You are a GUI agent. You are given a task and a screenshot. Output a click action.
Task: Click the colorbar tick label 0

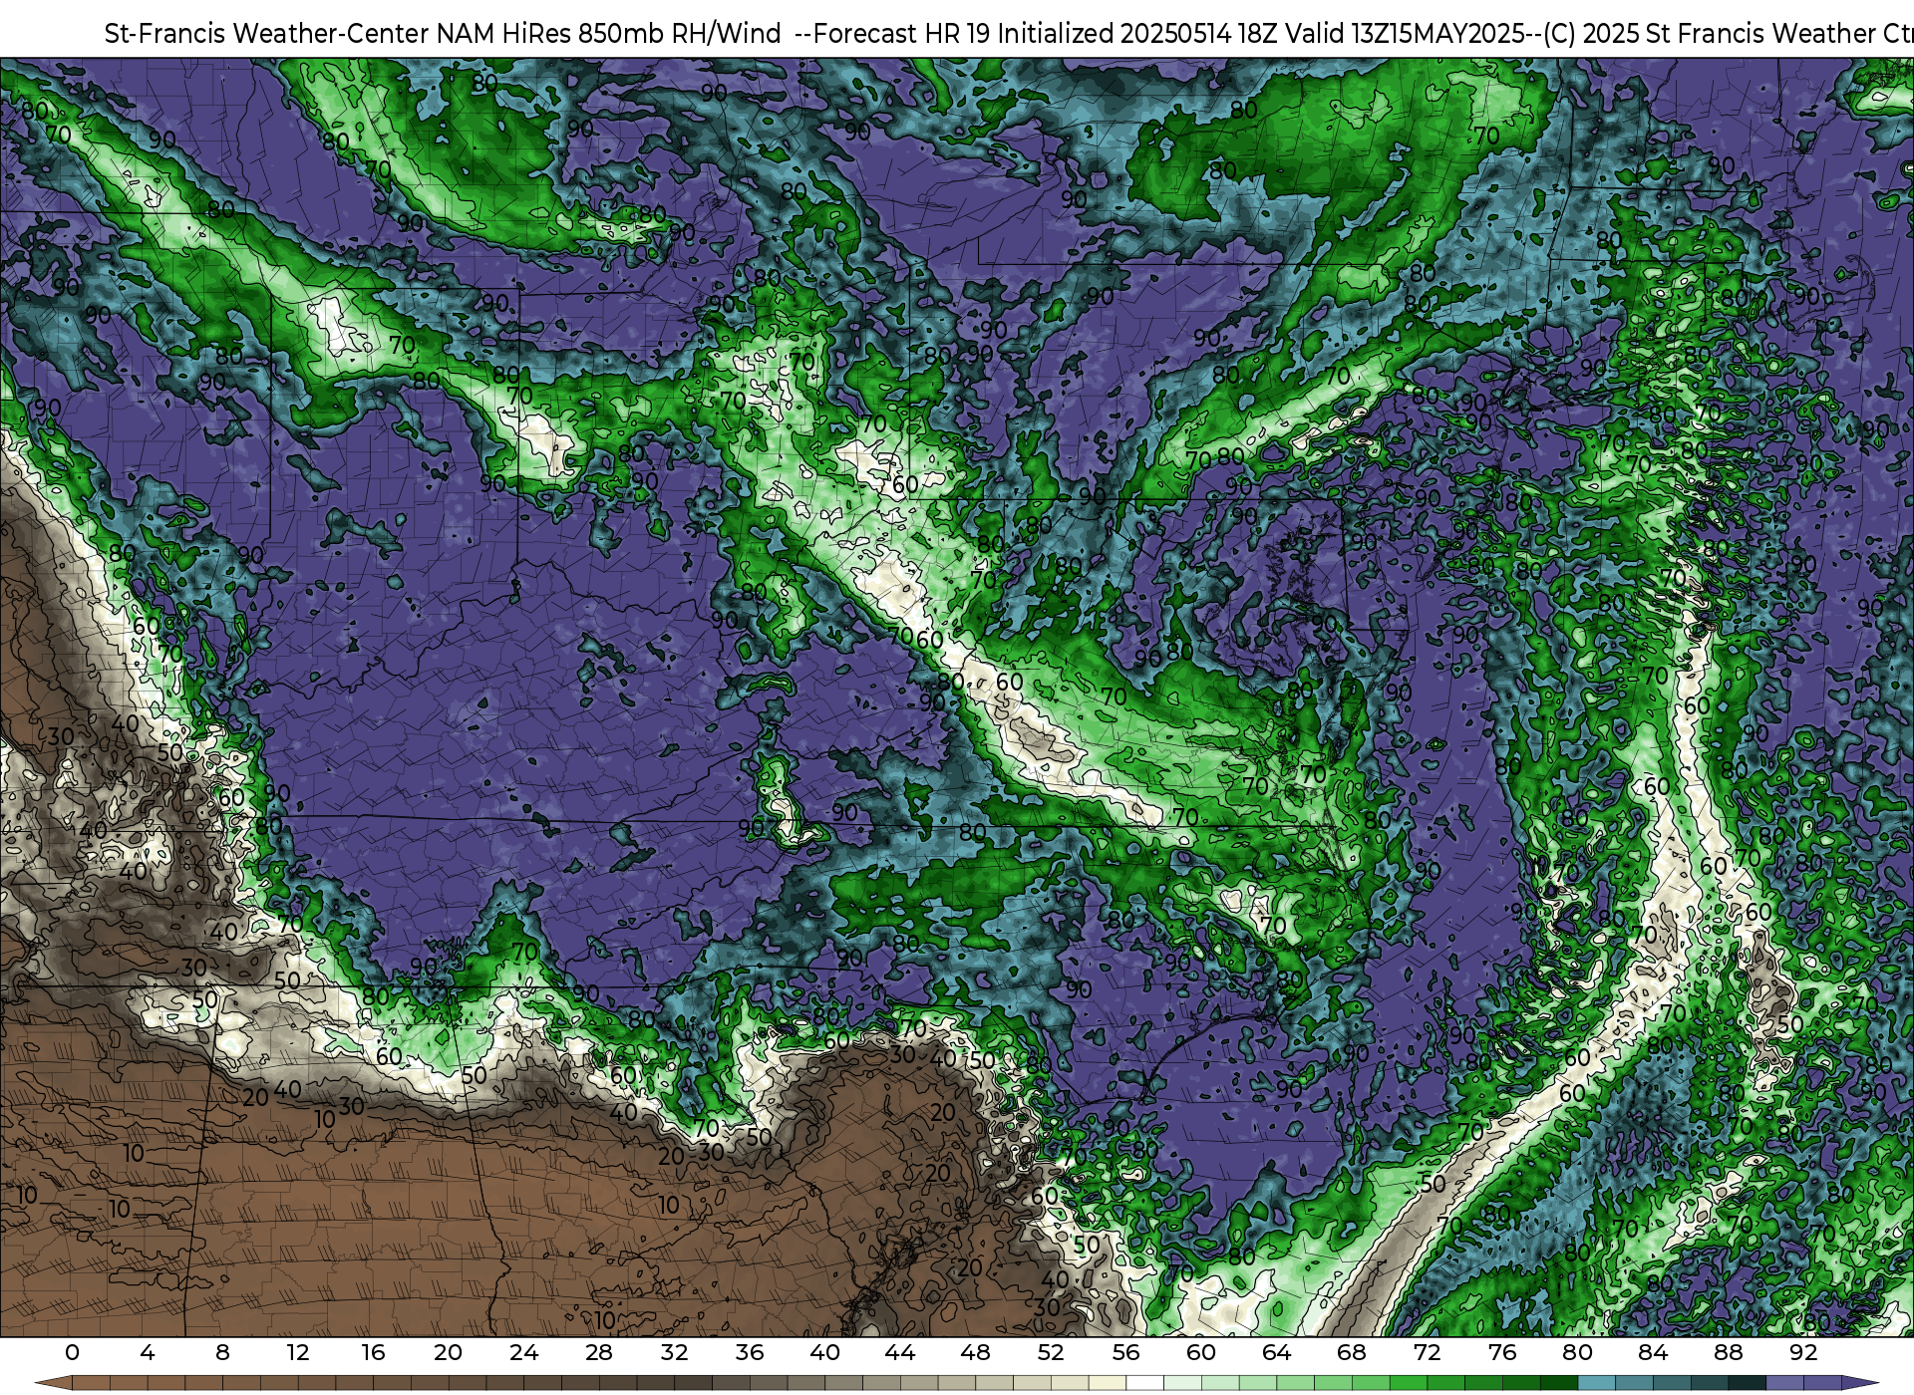(x=72, y=1352)
